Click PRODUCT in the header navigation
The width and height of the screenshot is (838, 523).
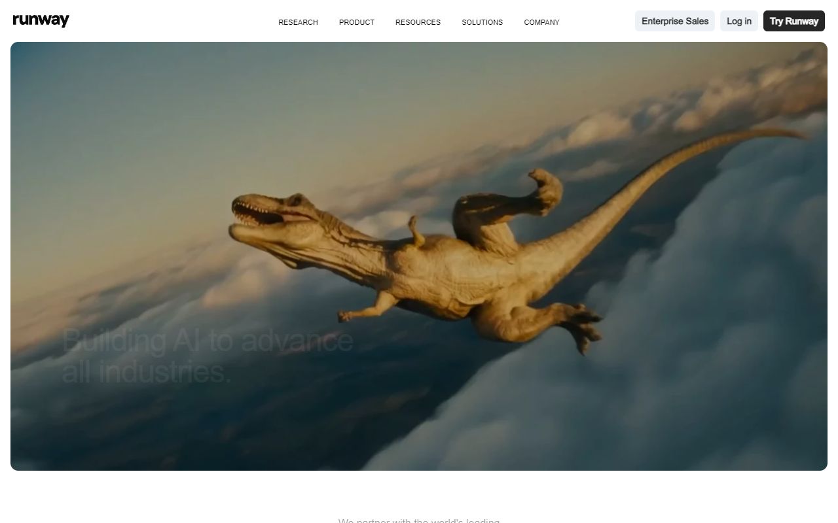tap(356, 22)
